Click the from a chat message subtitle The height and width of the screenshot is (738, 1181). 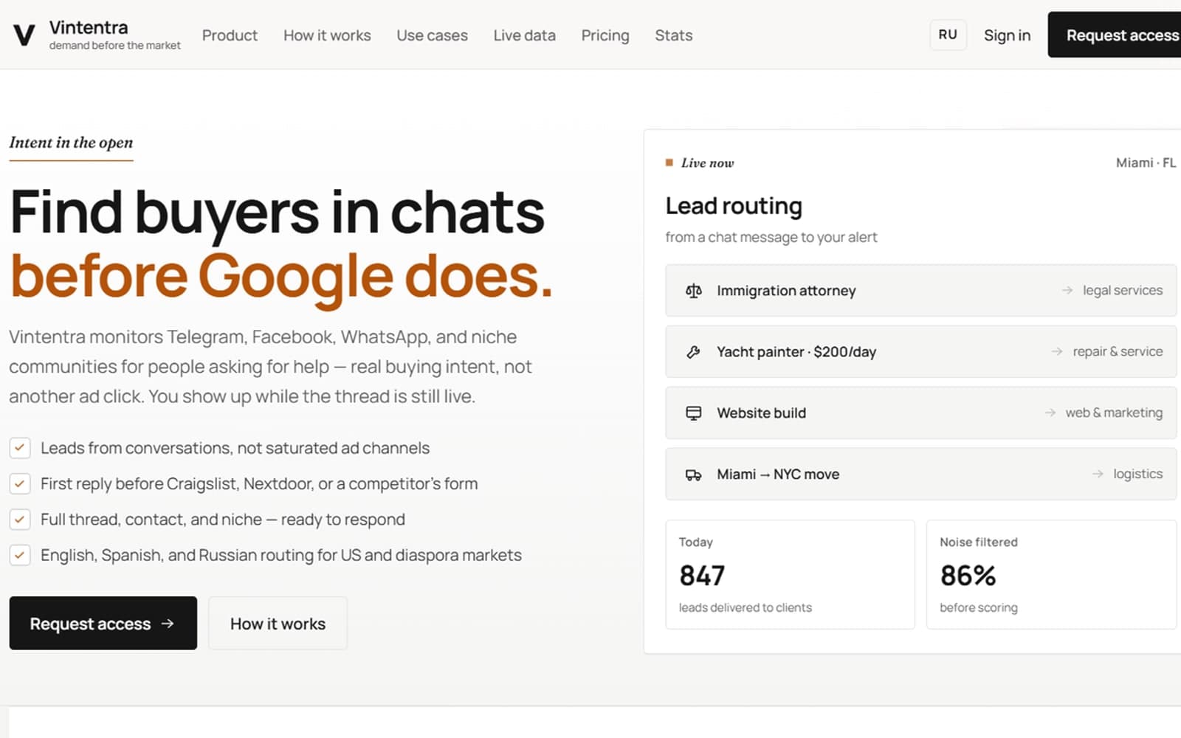(x=771, y=238)
